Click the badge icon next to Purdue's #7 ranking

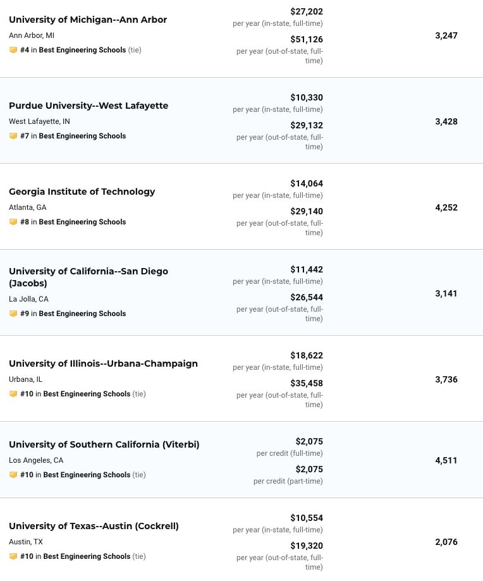[x=13, y=136]
